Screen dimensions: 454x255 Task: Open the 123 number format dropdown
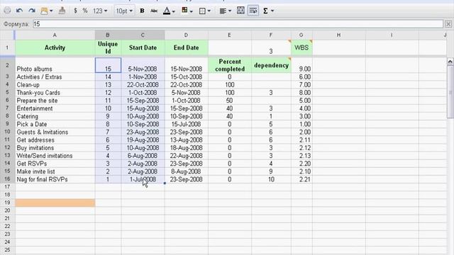click(x=100, y=11)
